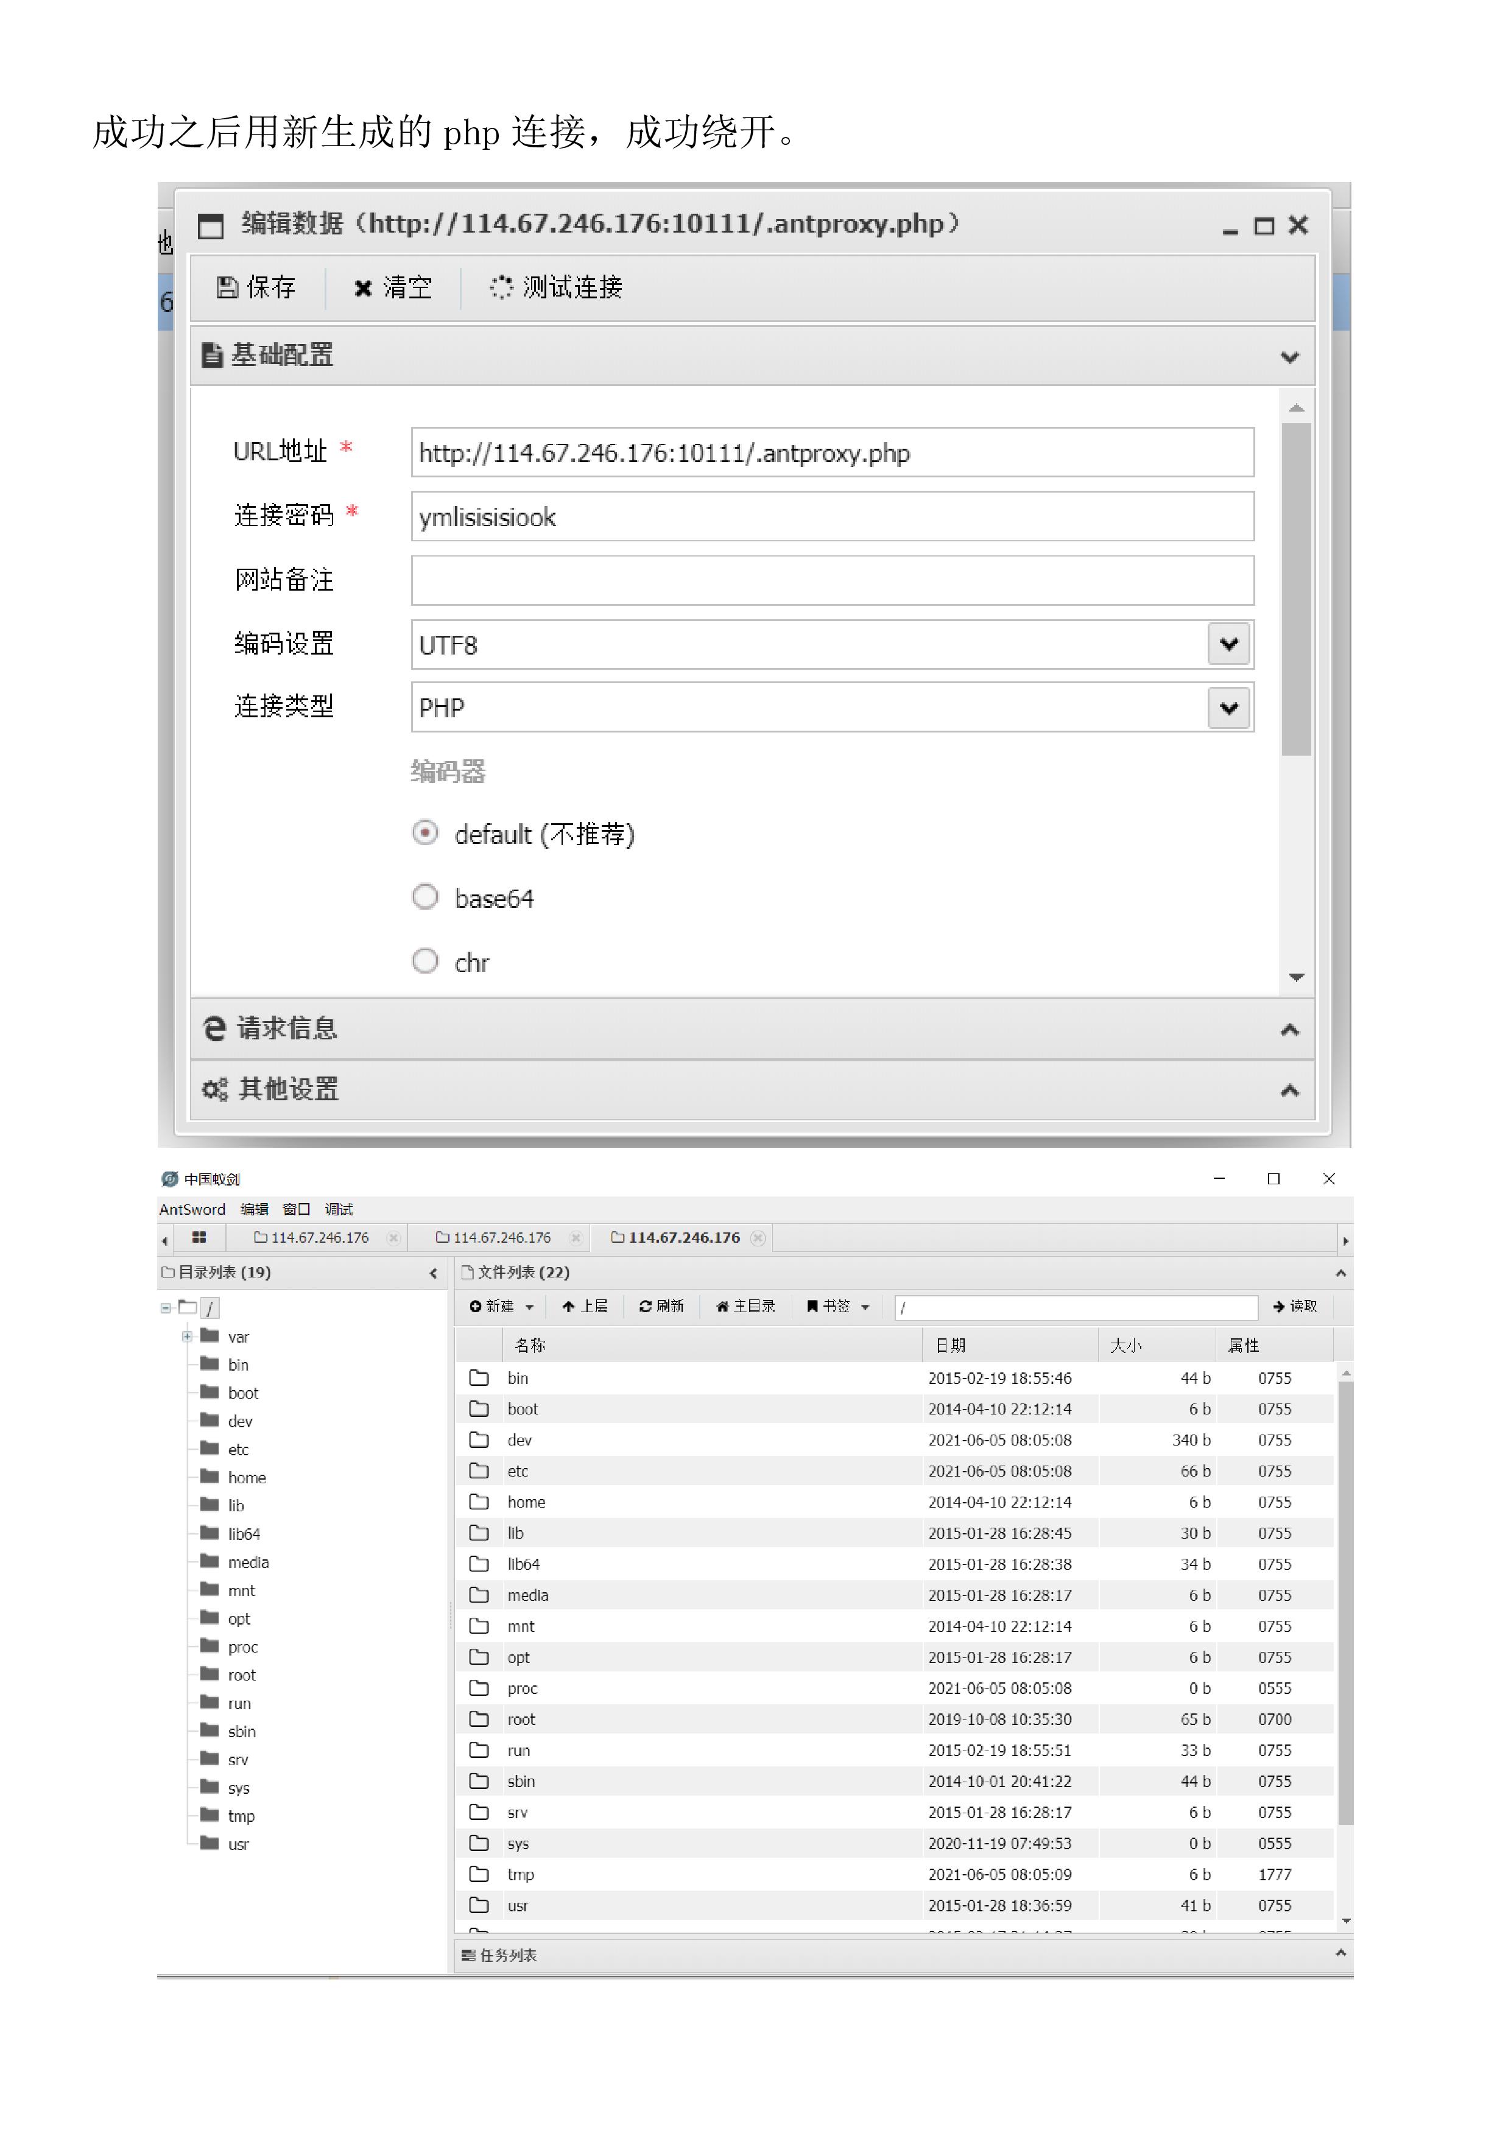Click the dev folder icon in file list

(x=479, y=1440)
